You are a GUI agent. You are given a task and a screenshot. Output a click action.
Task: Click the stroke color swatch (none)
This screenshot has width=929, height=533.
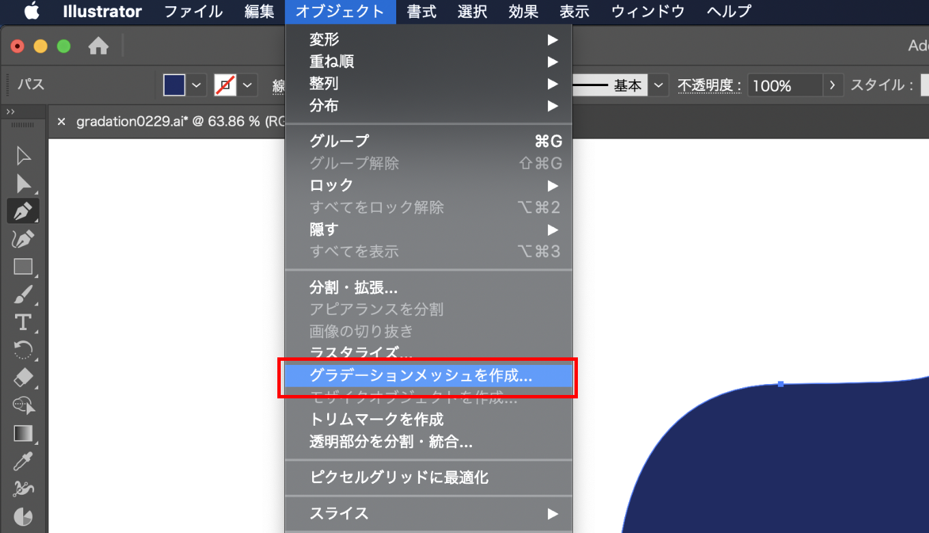click(225, 85)
